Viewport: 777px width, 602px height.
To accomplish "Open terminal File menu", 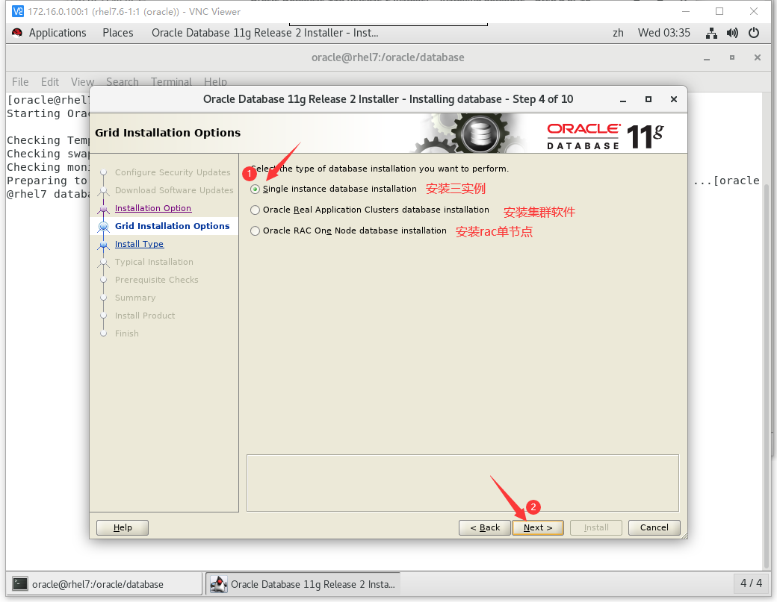I will pos(20,81).
